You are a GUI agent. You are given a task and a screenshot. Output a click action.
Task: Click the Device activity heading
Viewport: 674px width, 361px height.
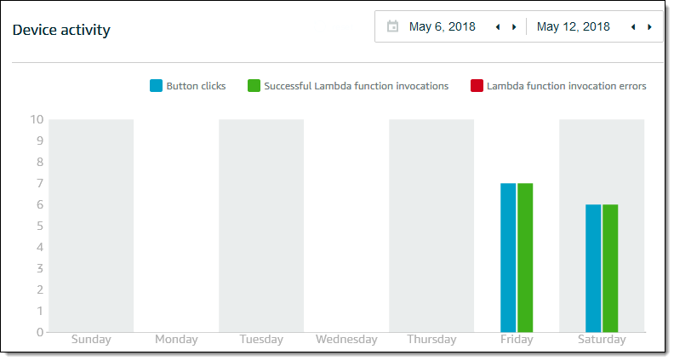[61, 31]
